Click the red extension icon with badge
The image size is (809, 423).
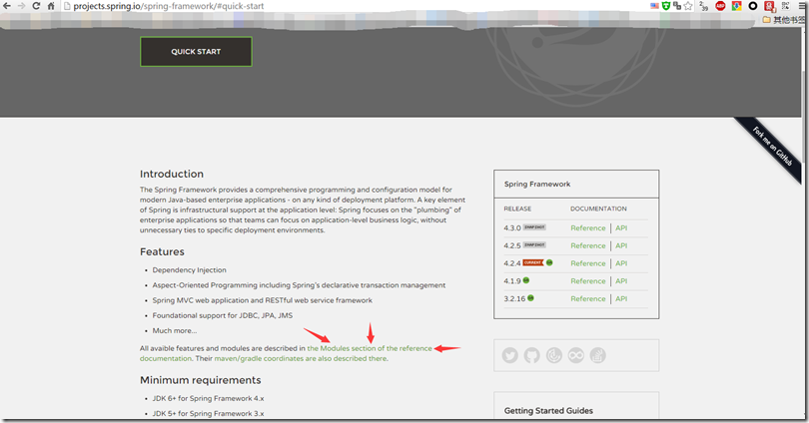[x=769, y=6]
